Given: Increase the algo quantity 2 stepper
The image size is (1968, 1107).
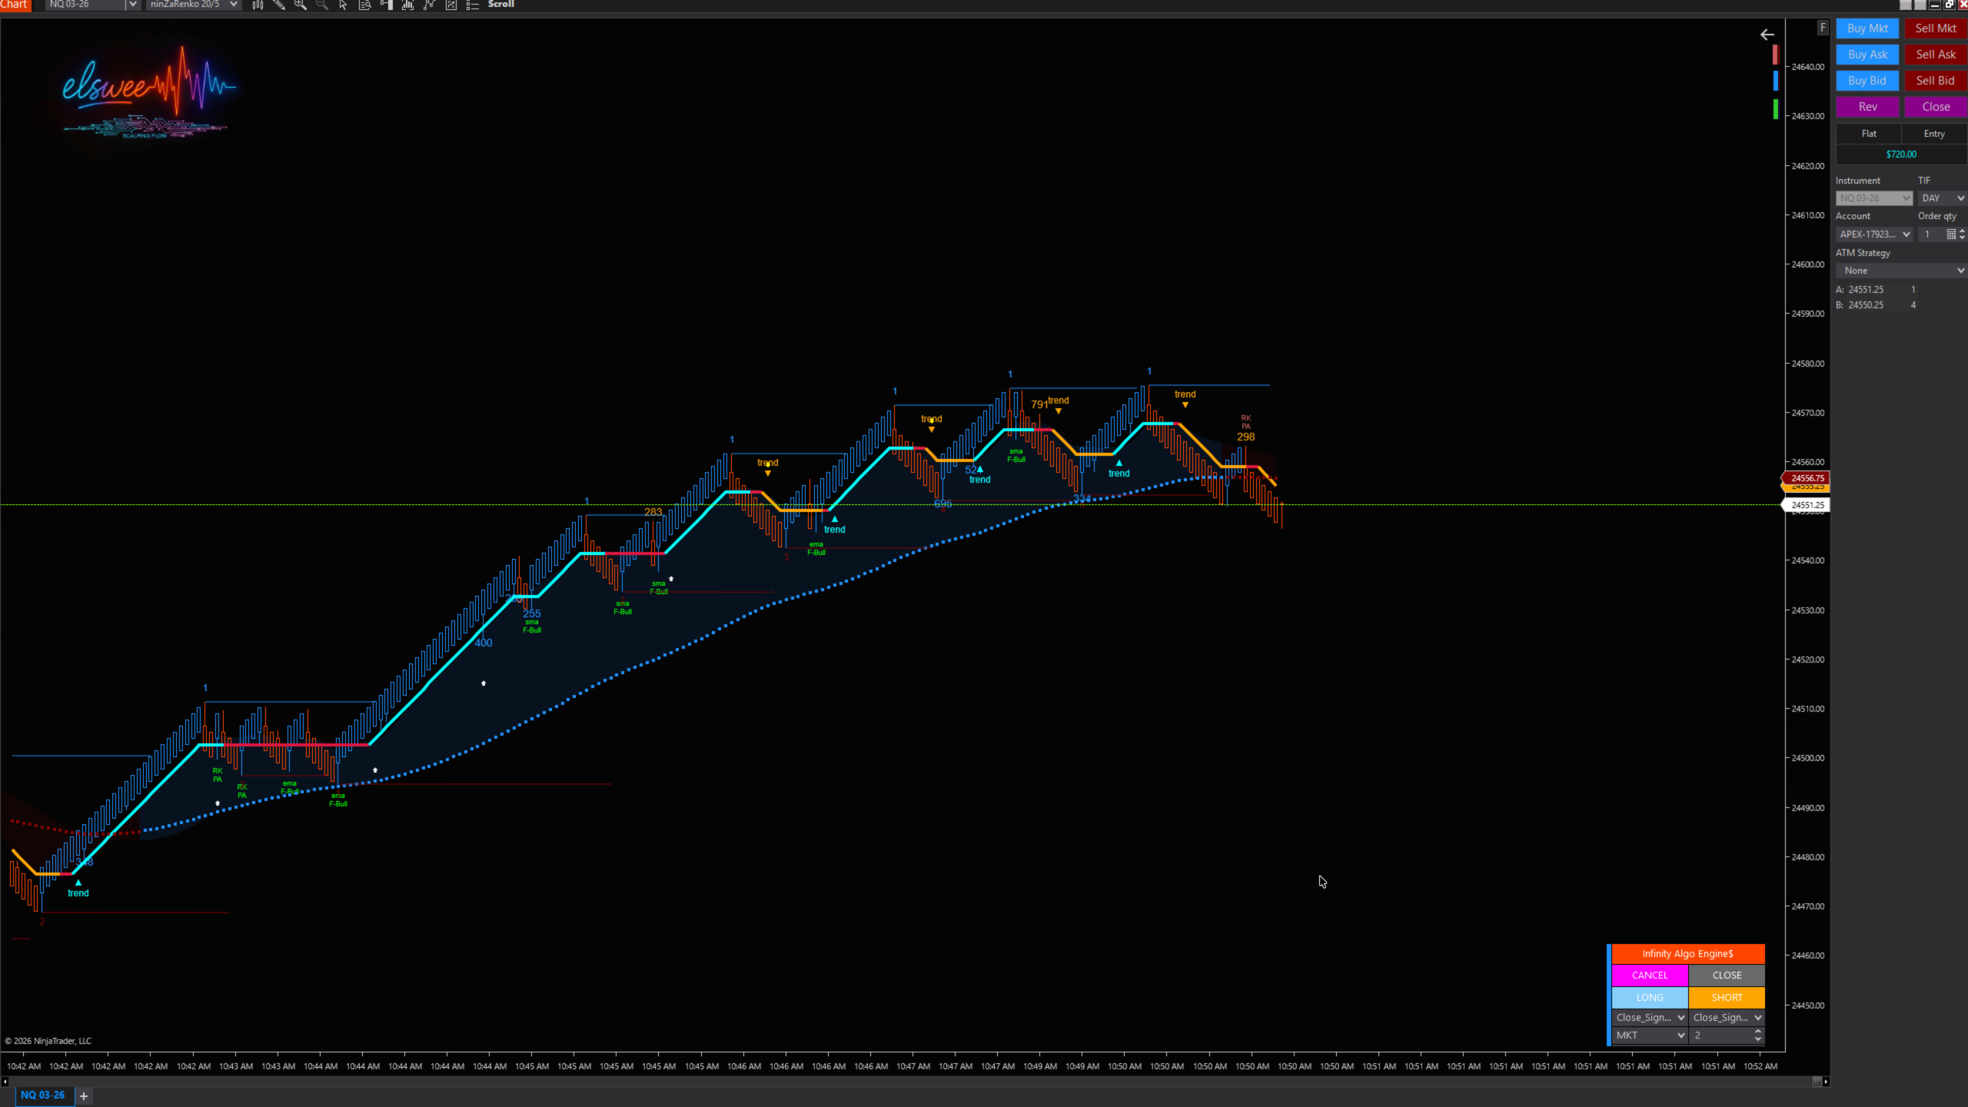Looking at the screenshot, I should coord(1757,1032).
